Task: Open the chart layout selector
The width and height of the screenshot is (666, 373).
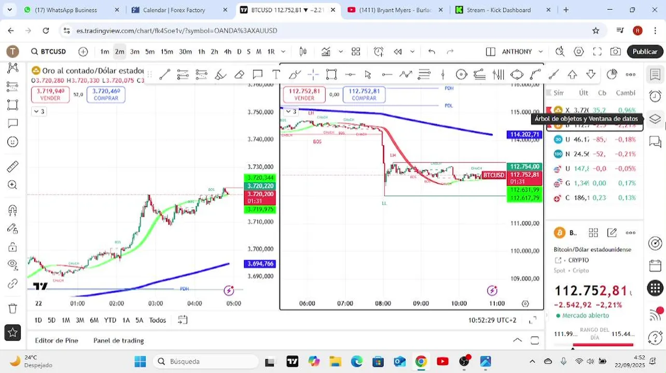Action: tap(491, 51)
